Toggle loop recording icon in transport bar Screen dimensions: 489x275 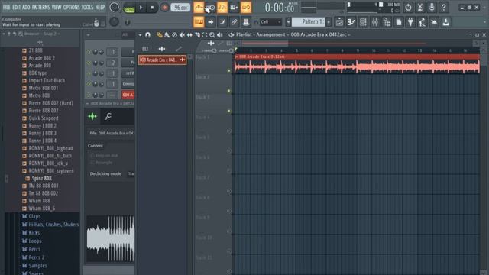[x=246, y=7]
